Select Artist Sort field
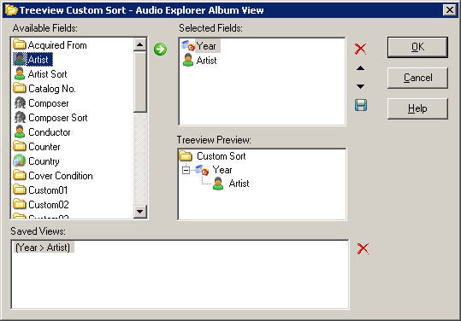Viewport: 461px width, 321px height. pyautogui.click(x=48, y=74)
